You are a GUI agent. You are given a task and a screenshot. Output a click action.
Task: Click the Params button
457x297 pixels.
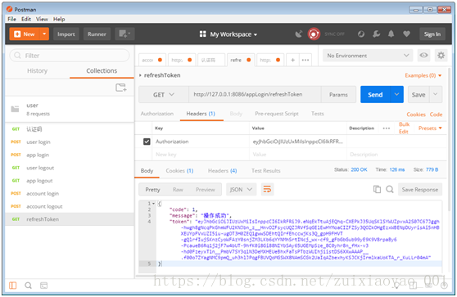tap(338, 95)
